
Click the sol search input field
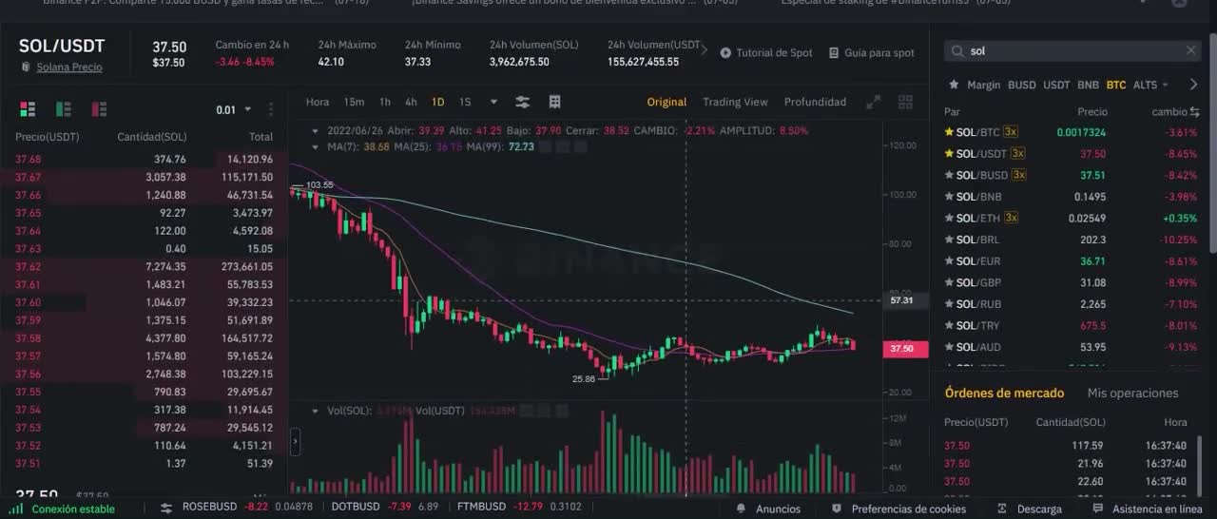(1074, 51)
